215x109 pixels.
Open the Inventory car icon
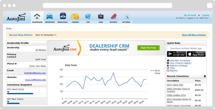coord(50,16)
